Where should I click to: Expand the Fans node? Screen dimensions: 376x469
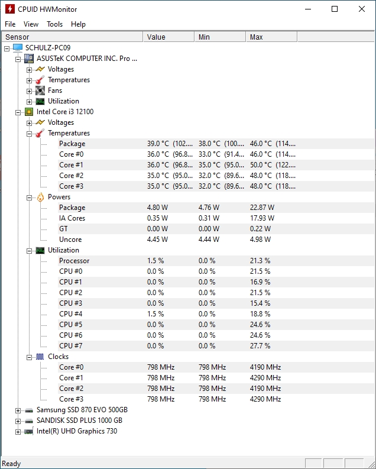(29, 91)
